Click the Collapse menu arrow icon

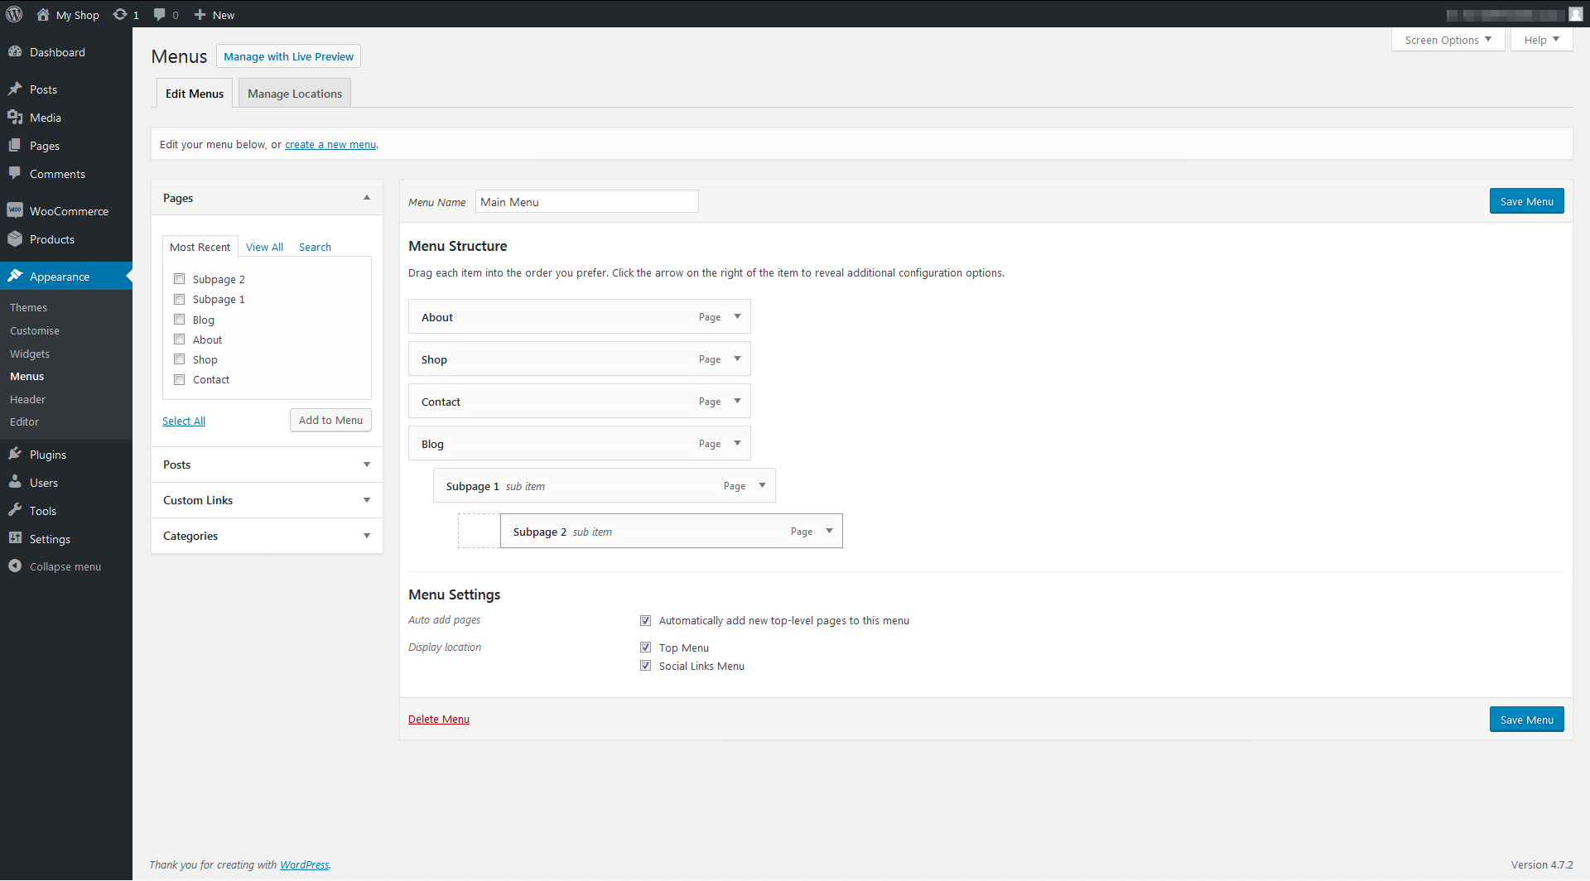[15, 566]
